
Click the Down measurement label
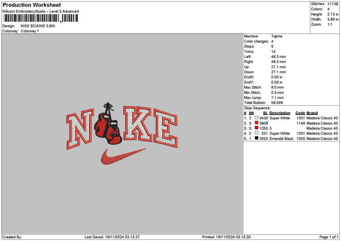click(249, 72)
